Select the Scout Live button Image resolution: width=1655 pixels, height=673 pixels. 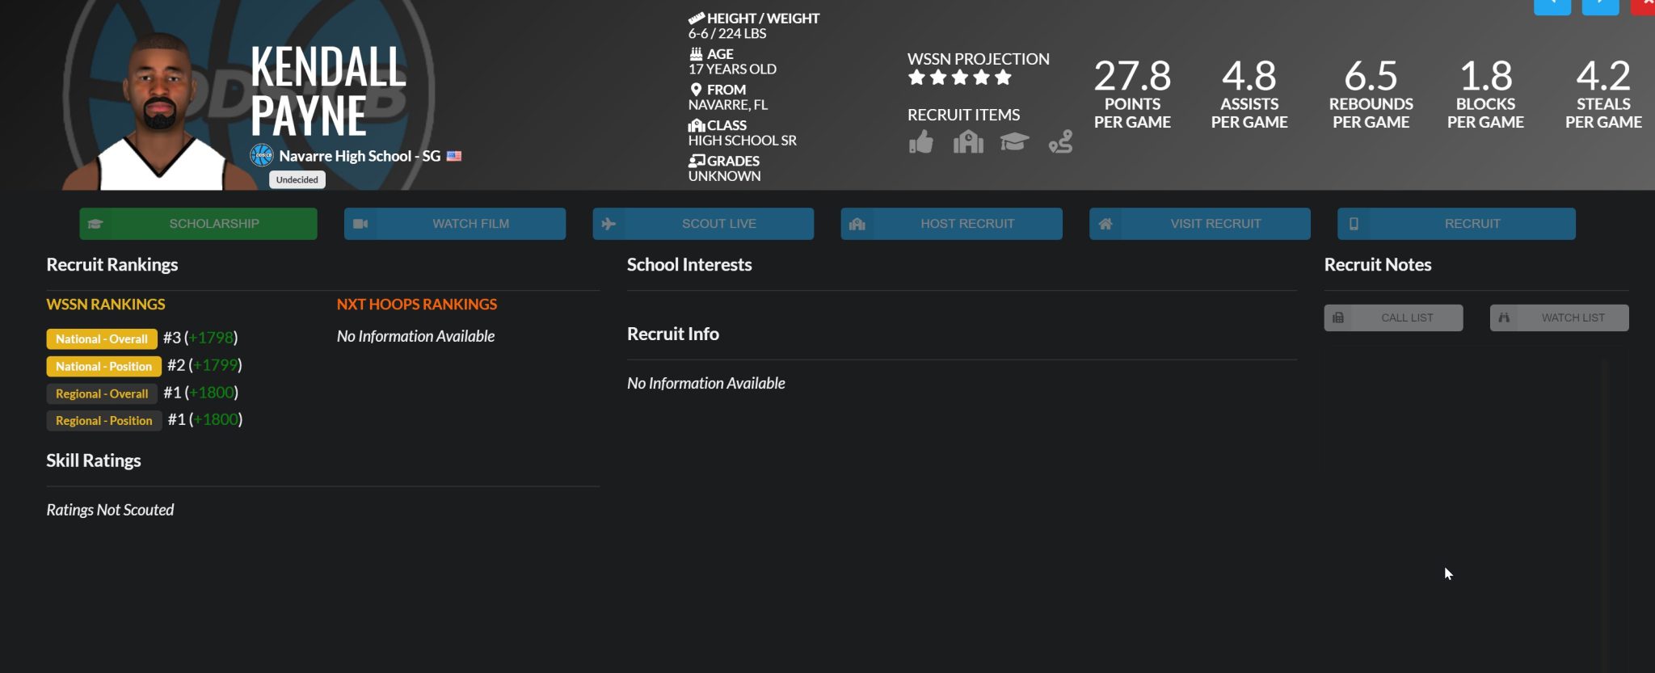click(703, 224)
